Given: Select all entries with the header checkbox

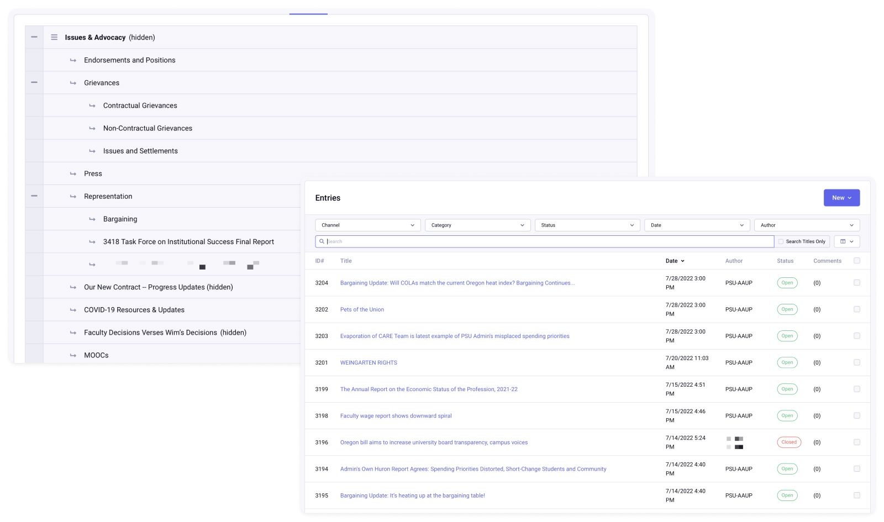Looking at the screenshot, I should [x=857, y=260].
